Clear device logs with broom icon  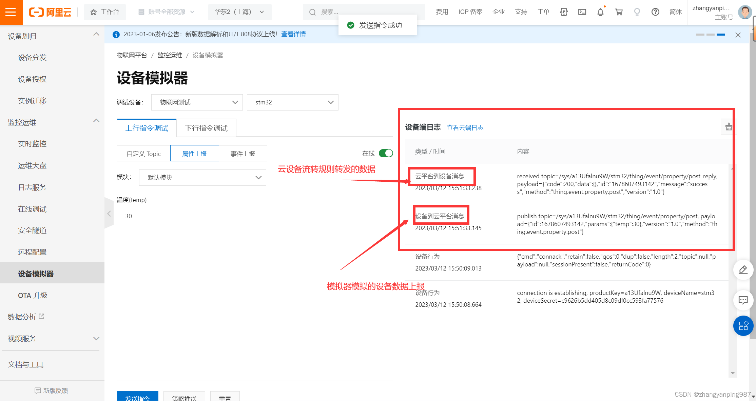pos(729,127)
